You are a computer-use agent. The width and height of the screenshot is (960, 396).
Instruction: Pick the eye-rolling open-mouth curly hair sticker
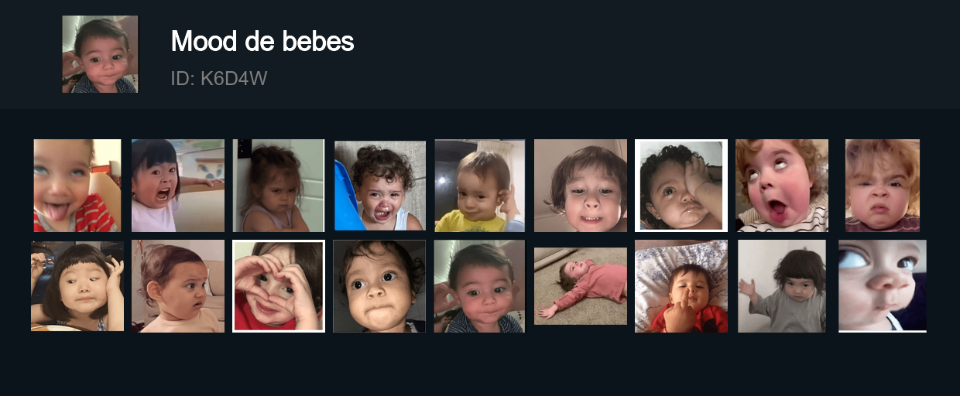click(x=782, y=186)
